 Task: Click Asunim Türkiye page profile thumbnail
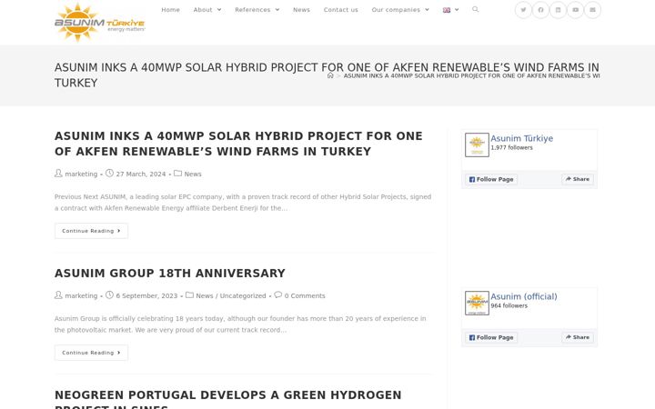(x=477, y=145)
